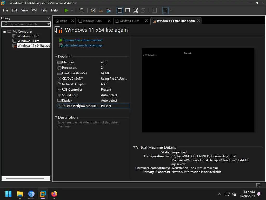The height and width of the screenshot is (200, 266).
Task: Collapse the Virtual Machine Details section
Action: (134, 147)
